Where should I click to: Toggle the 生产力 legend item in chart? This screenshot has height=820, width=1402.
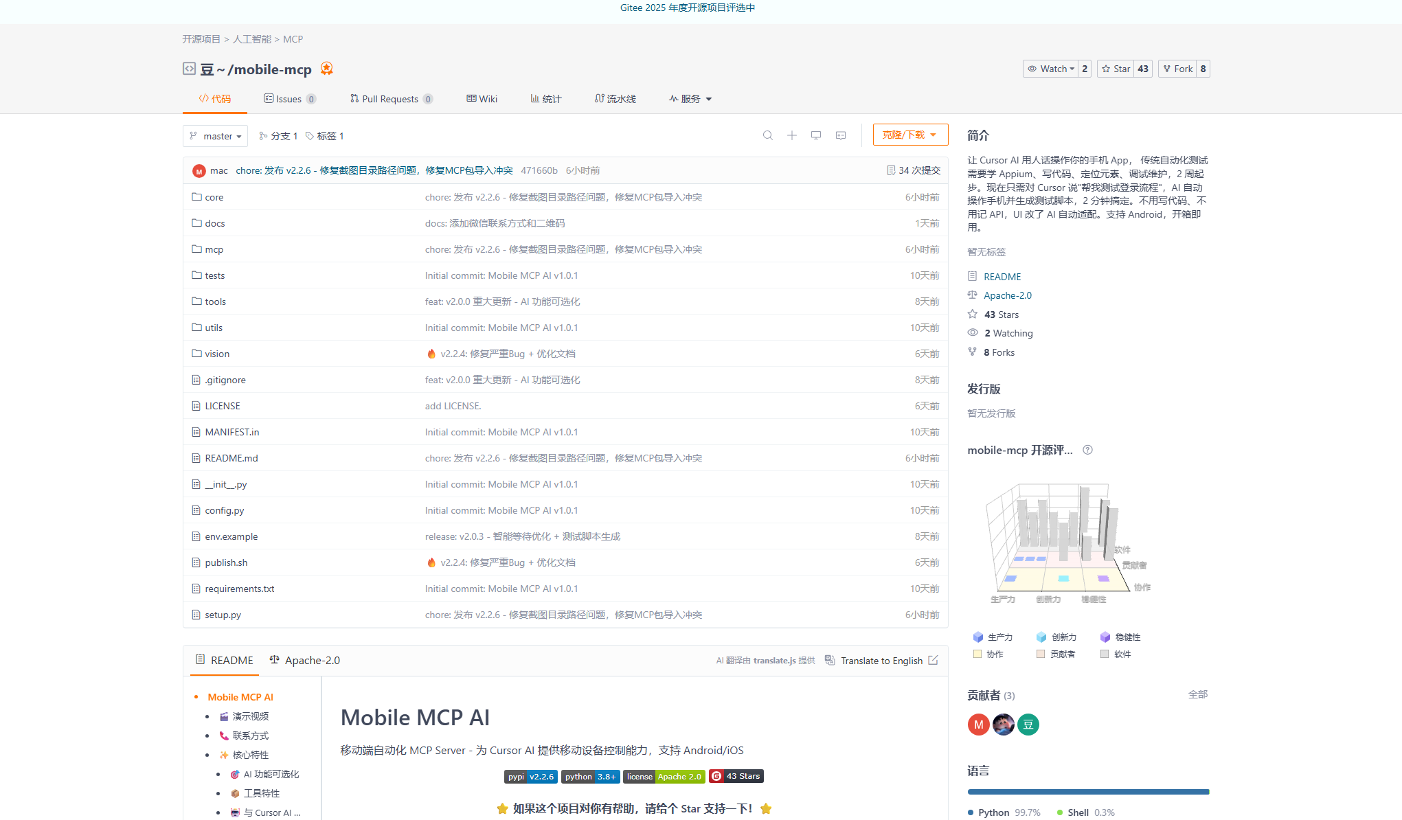(x=993, y=637)
